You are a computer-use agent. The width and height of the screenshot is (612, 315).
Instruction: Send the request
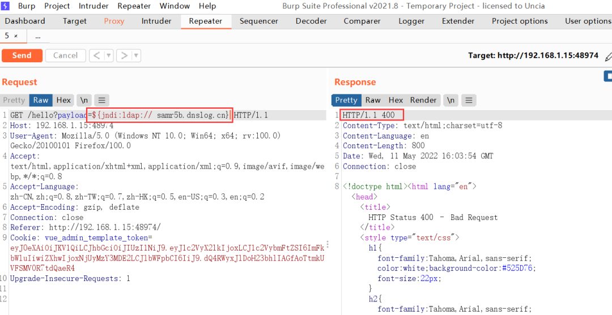[x=22, y=55]
